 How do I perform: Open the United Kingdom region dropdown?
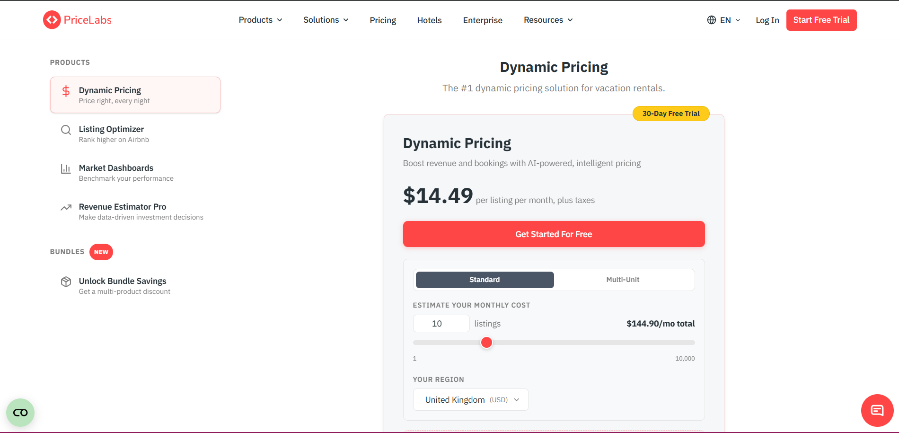471,400
